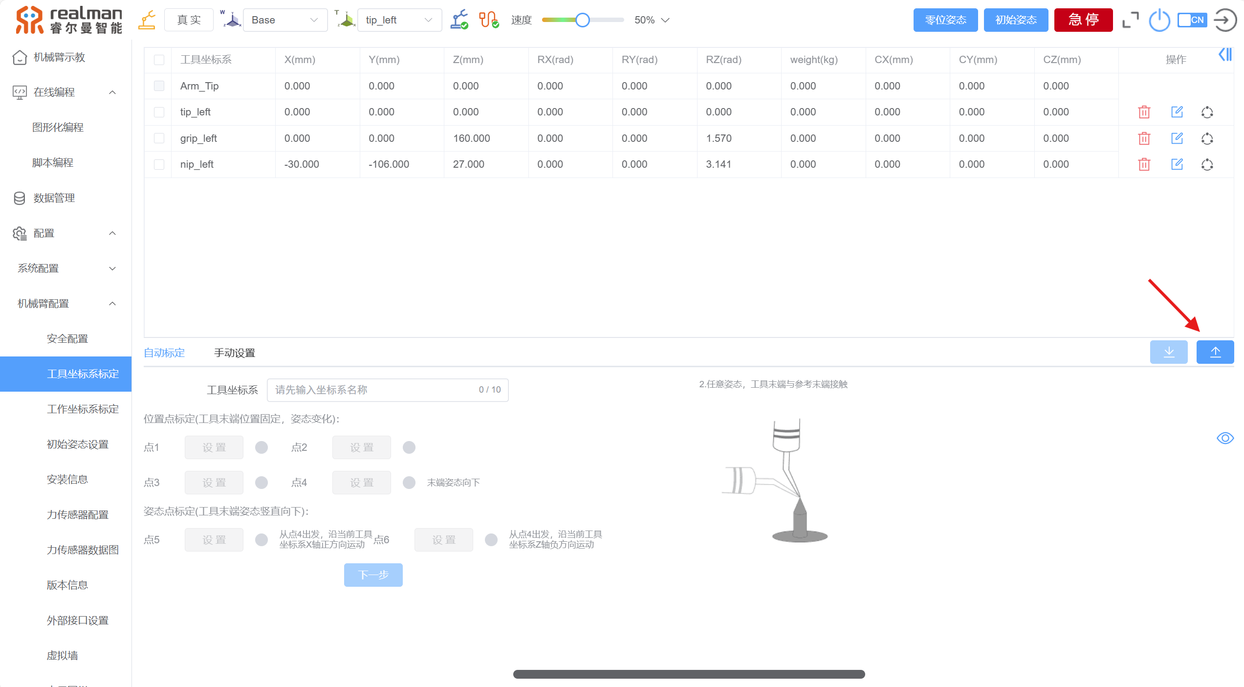Switch to the 手动设置 tab
The height and width of the screenshot is (687, 1244).
[235, 353]
